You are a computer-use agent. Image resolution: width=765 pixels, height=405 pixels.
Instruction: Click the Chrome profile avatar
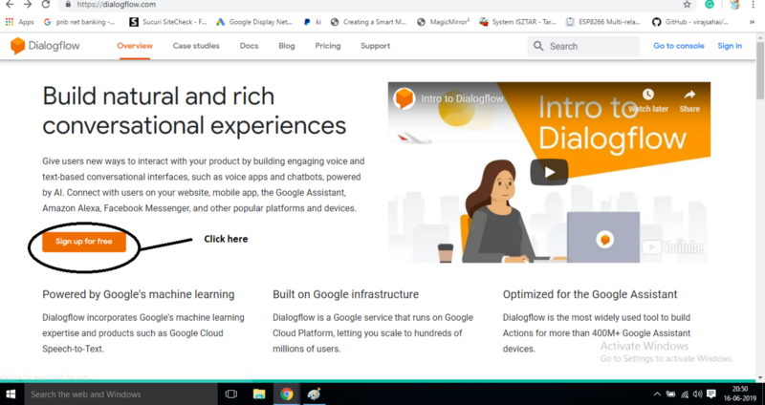734,5
